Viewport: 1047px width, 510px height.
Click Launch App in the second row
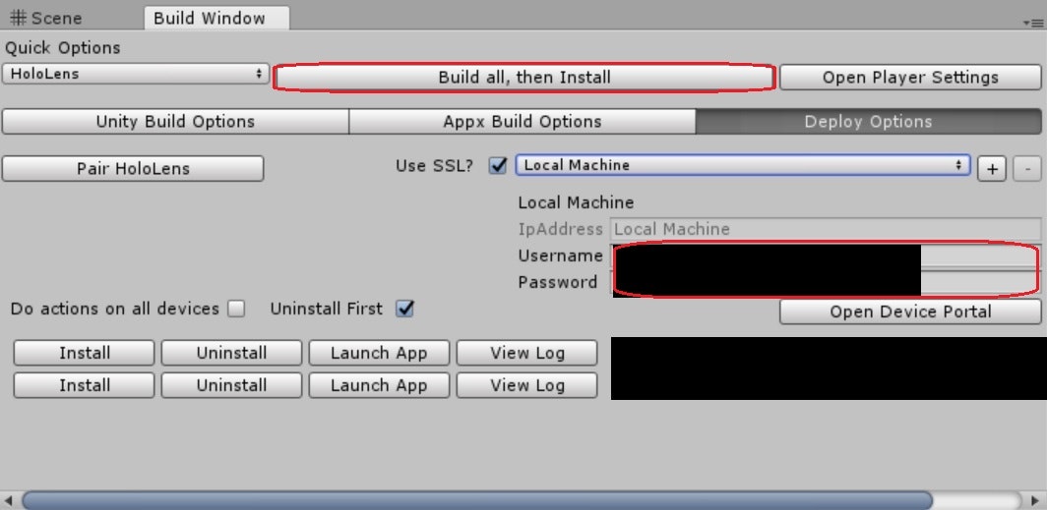tap(379, 385)
